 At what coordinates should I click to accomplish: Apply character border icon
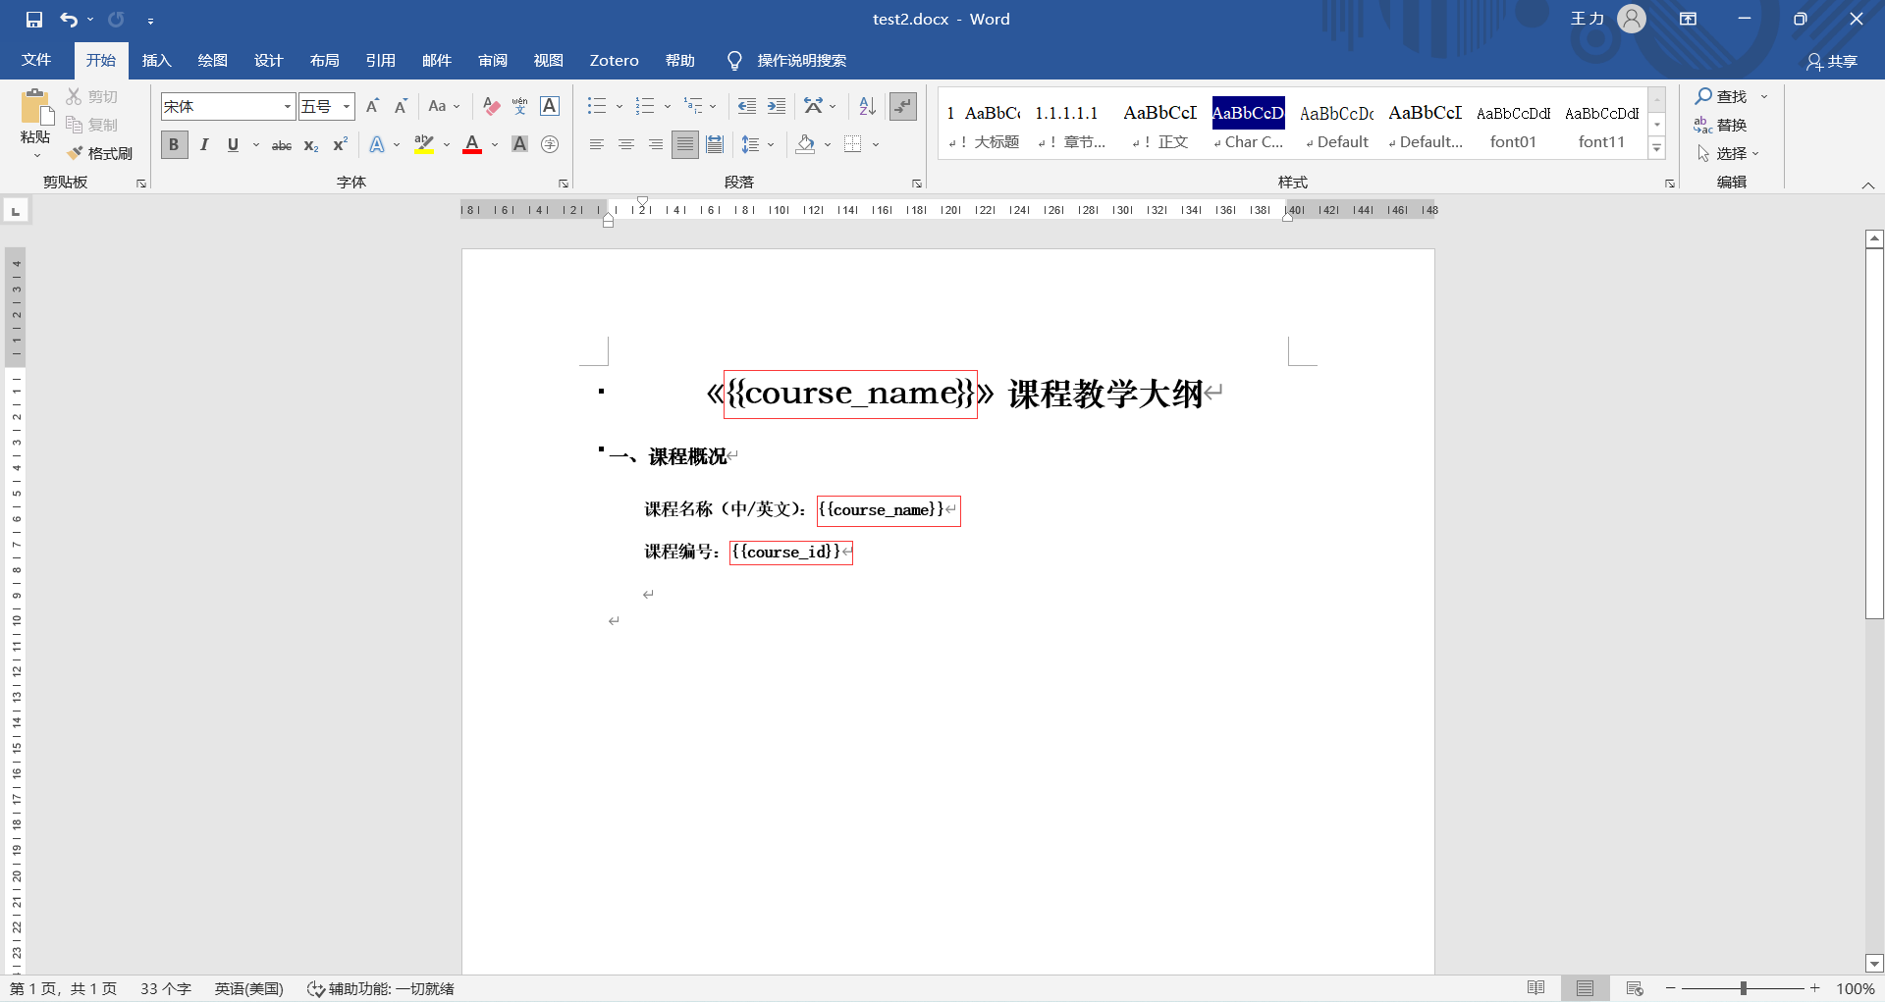pos(550,106)
